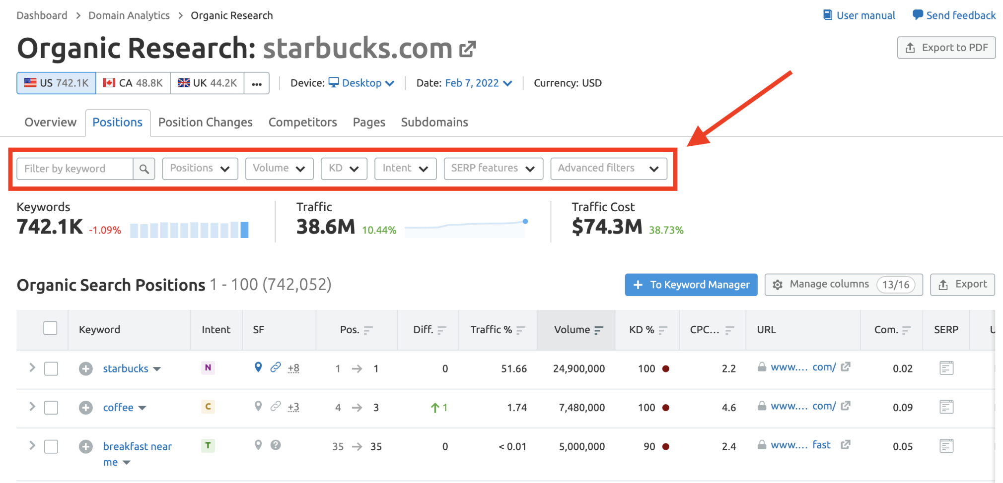Go to the Position Changes tab

tap(206, 122)
